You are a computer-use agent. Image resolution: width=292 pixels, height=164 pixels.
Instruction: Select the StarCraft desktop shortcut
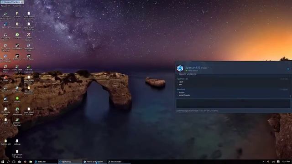[5, 89]
